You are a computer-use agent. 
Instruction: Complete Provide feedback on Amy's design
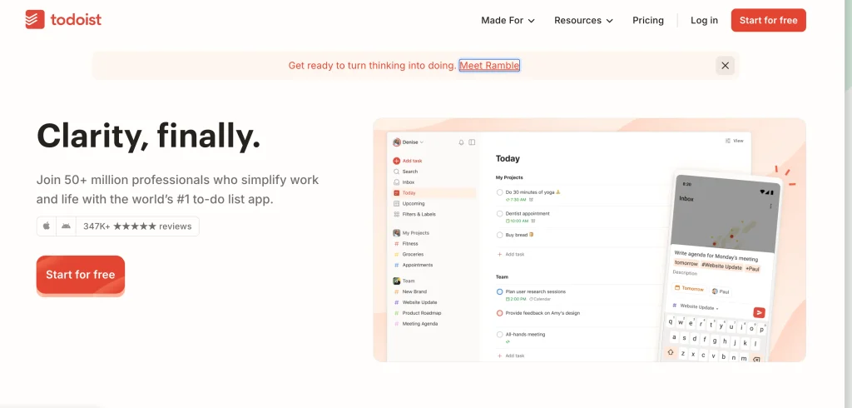(x=500, y=313)
